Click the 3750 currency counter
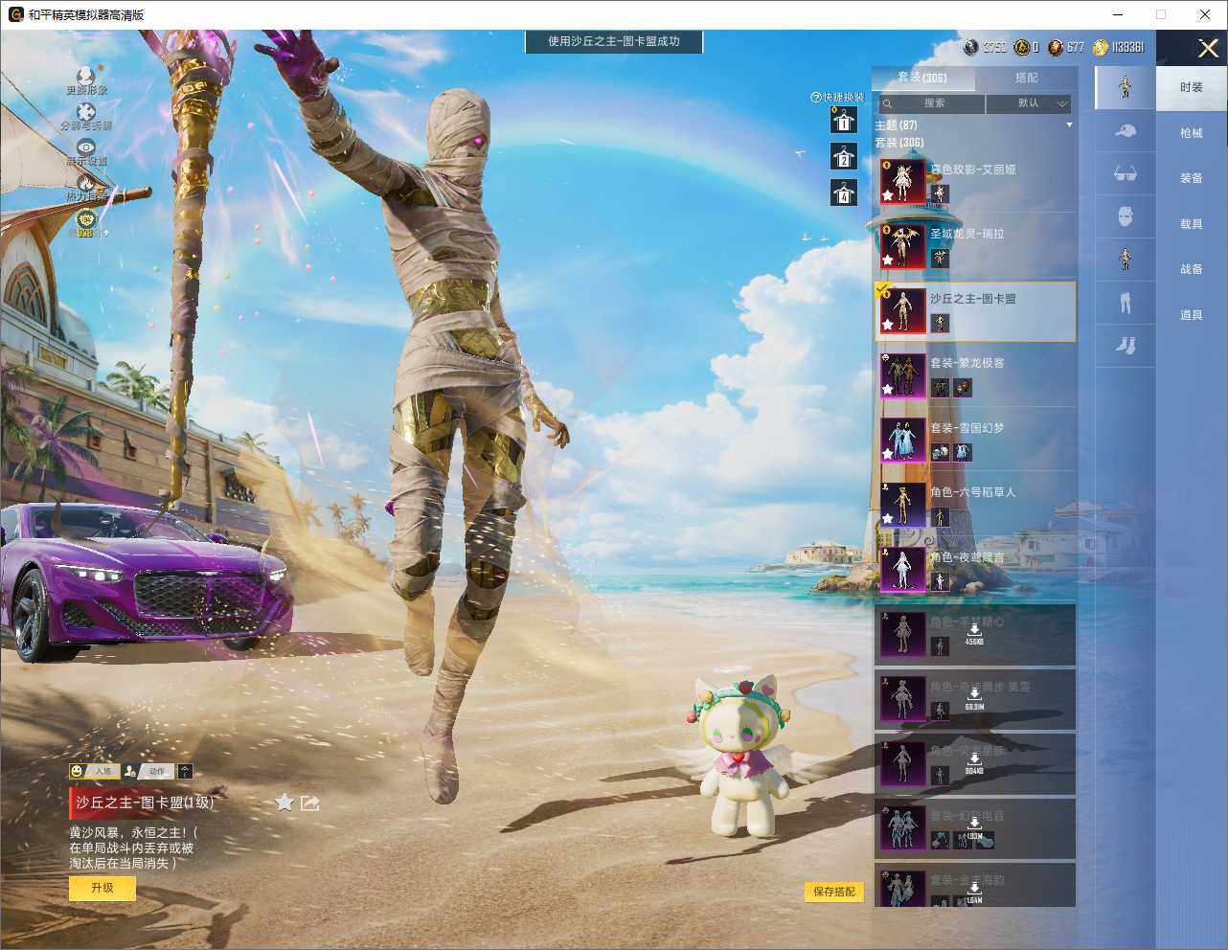Screen dimensions: 1228x950 (986, 47)
